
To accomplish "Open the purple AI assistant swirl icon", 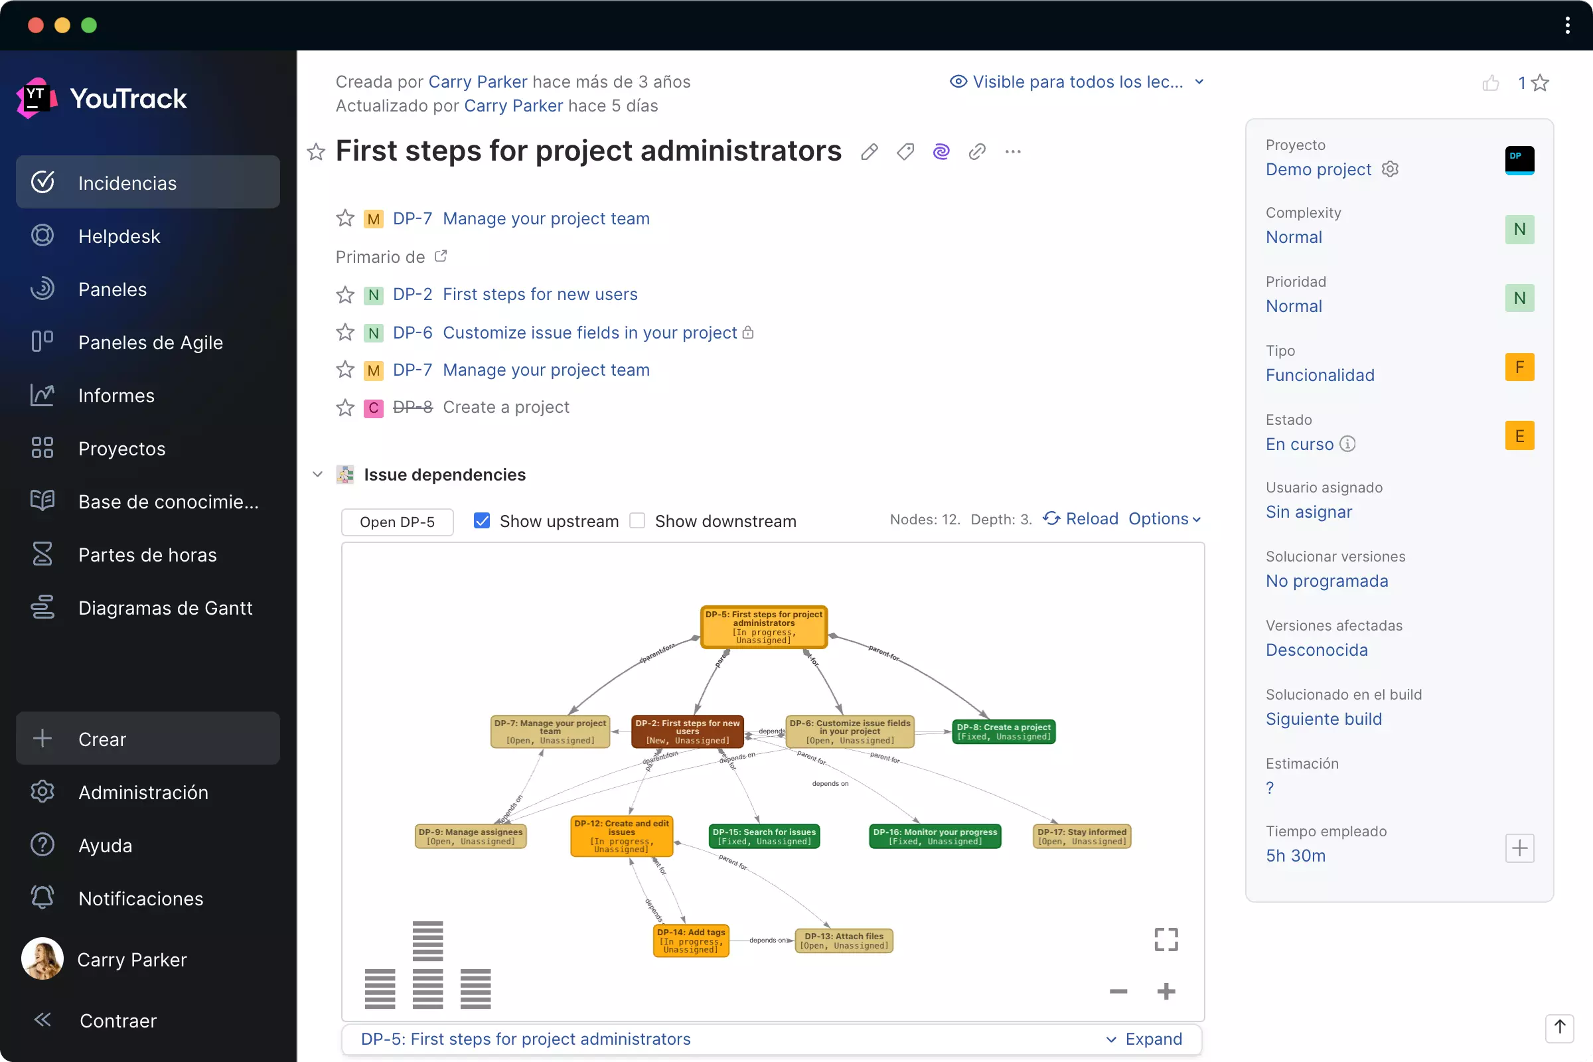I will [941, 152].
